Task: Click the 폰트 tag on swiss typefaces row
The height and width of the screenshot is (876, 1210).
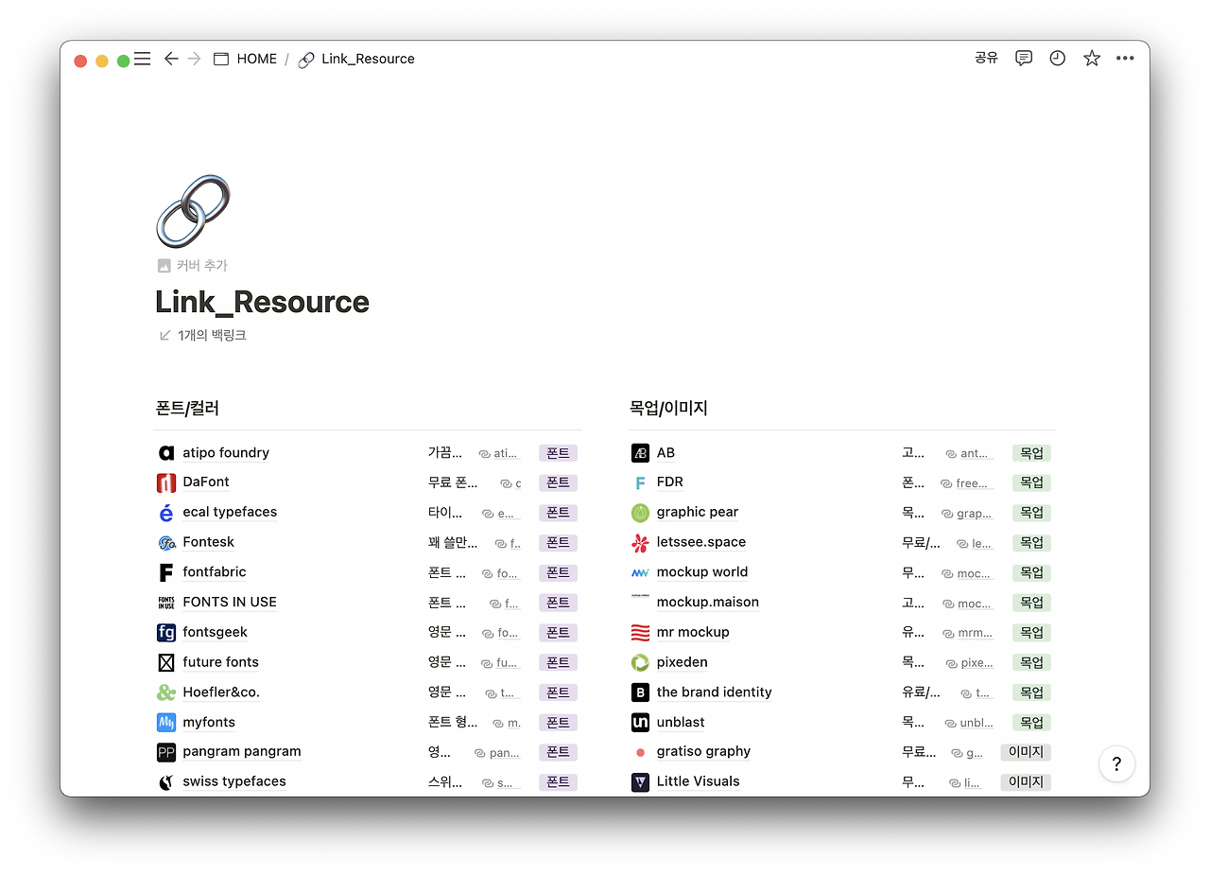Action: point(558,782)
